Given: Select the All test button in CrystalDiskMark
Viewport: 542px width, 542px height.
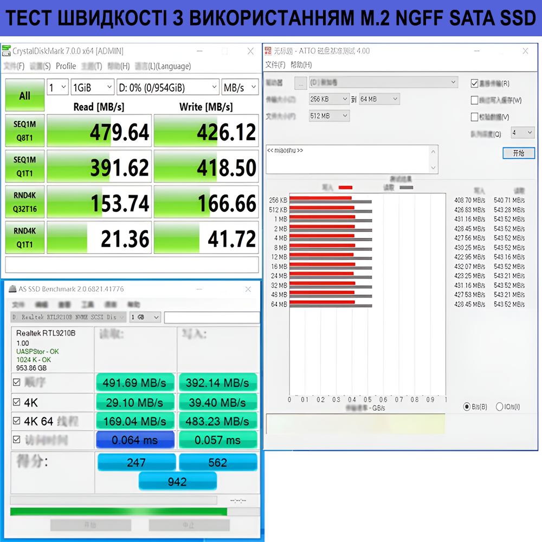Looking at the screenshot, I should point(24,95).
